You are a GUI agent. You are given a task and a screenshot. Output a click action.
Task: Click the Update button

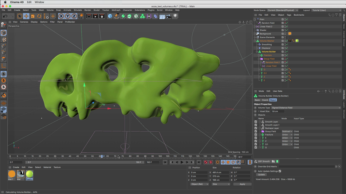[x=262, y=175]
